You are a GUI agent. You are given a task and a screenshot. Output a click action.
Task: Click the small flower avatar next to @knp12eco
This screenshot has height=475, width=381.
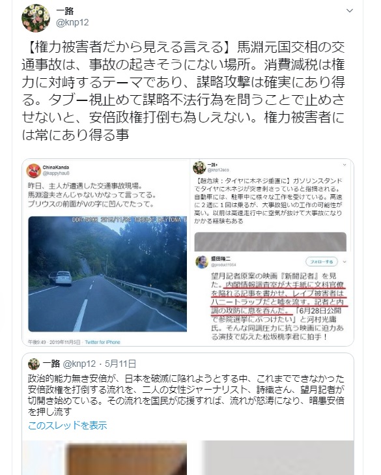tap(199, 167)
